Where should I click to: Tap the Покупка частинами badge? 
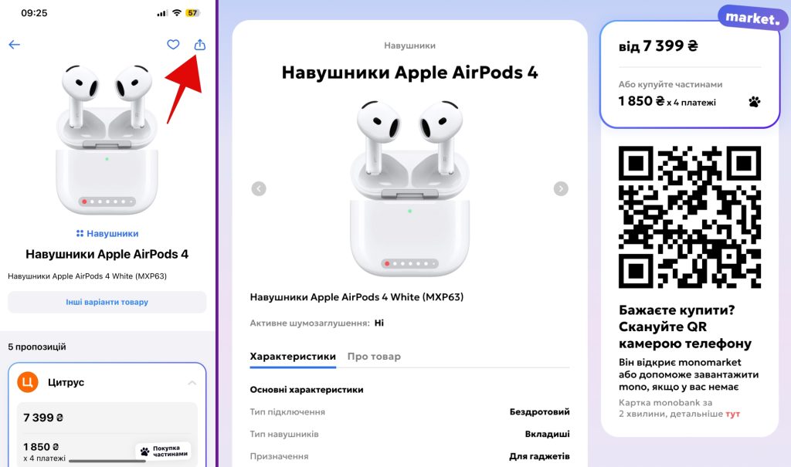(x=163, y=451)
